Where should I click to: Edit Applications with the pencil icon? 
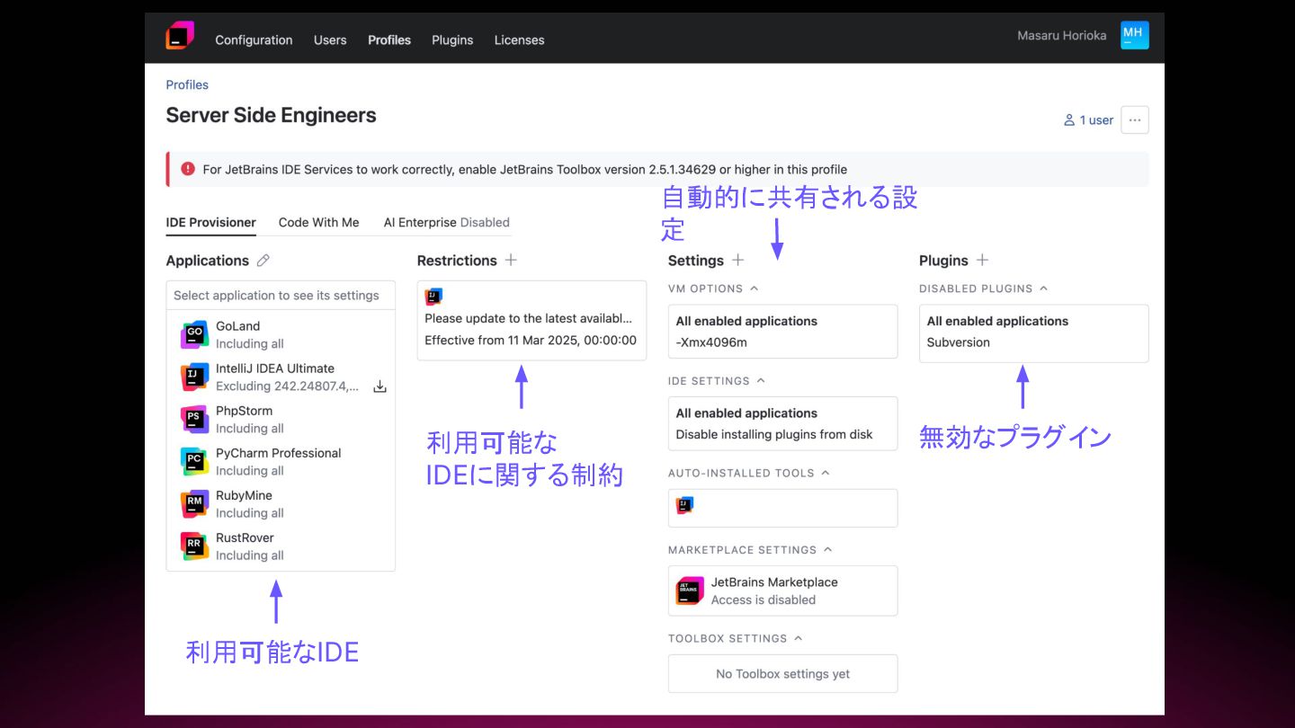263,261
